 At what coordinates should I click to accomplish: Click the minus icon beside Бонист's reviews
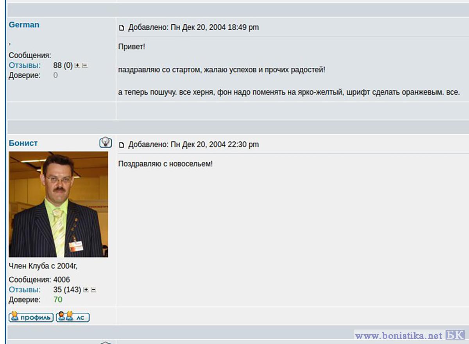tap(93, 290)
